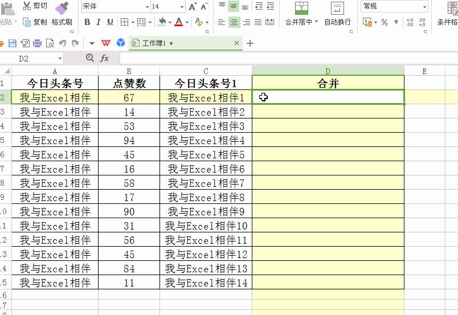The image size is (458, 315).
Task: Export to PDF from quick toolbar
Action: (x=25, y=43)
